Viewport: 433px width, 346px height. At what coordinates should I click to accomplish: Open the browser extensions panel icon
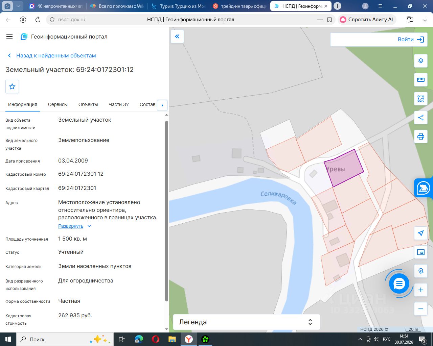coord(410,20)
